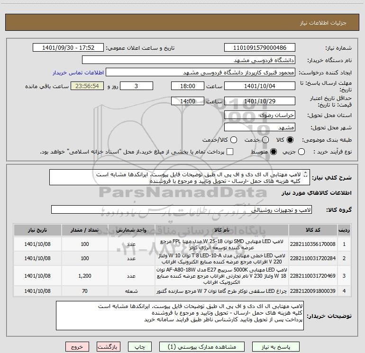The image size is (365, 353).
Task: Click the گروه کالا field لامپ و تجهیزات روشنائی
Action: (x=182, y=209)
